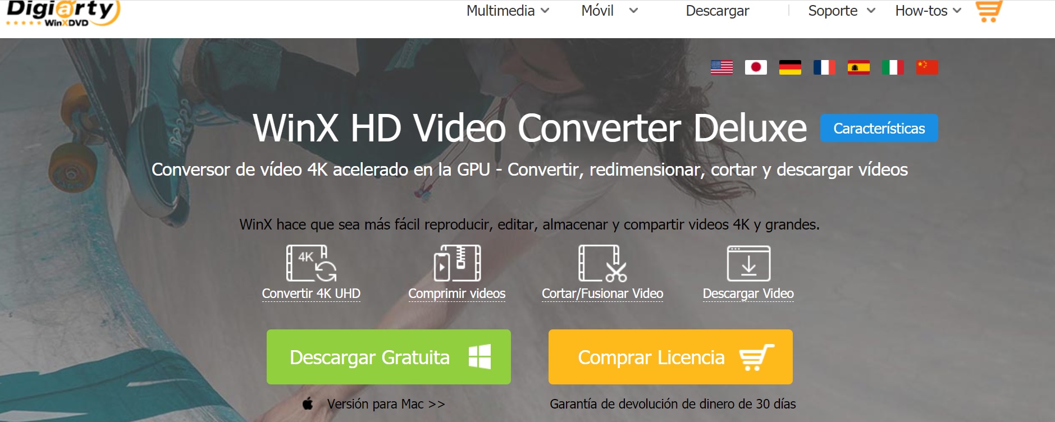
Task: Select the Italian flag language
Action: click(x=893, y=67)
